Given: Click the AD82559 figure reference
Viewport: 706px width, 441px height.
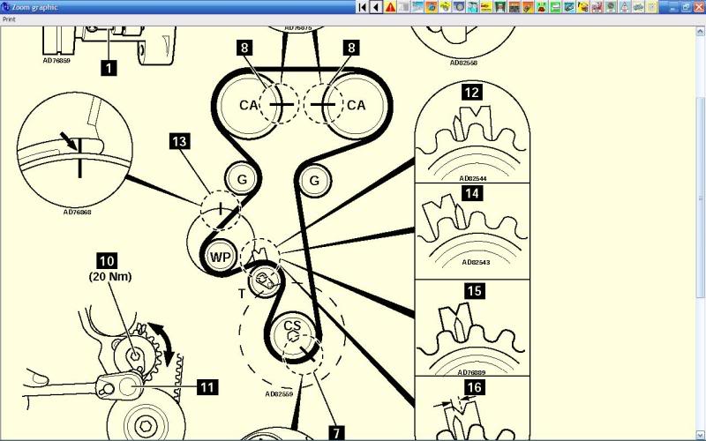Looking at the screenshot, I should (x=279, y=393).
